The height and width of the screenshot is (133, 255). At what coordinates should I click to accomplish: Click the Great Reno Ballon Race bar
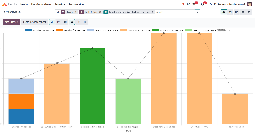[164, 79]
